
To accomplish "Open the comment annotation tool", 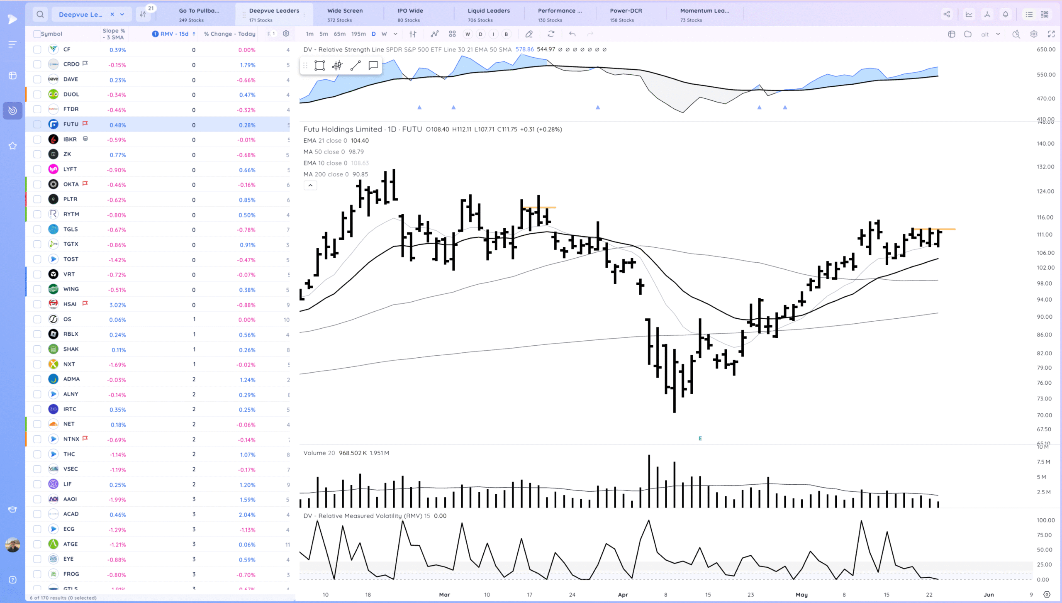I will tap(373, 65).
